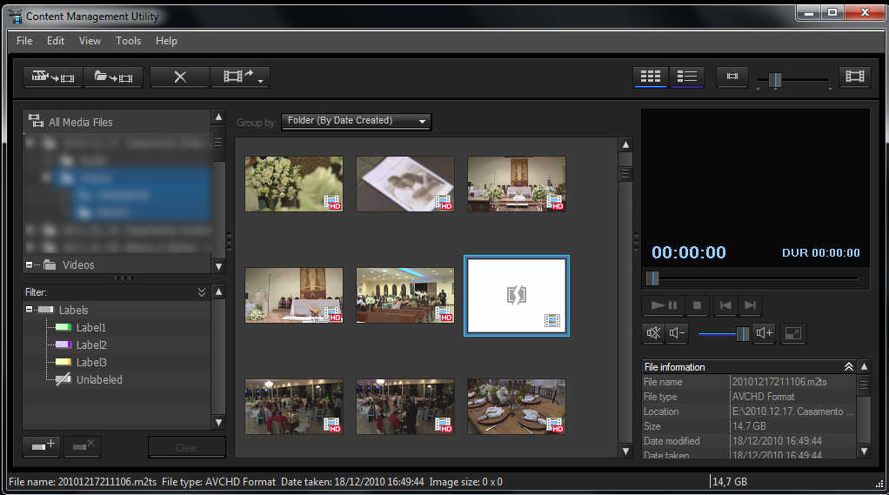Open the View menu
Viewport: 889px width, 495px height.
click(90, 41)
